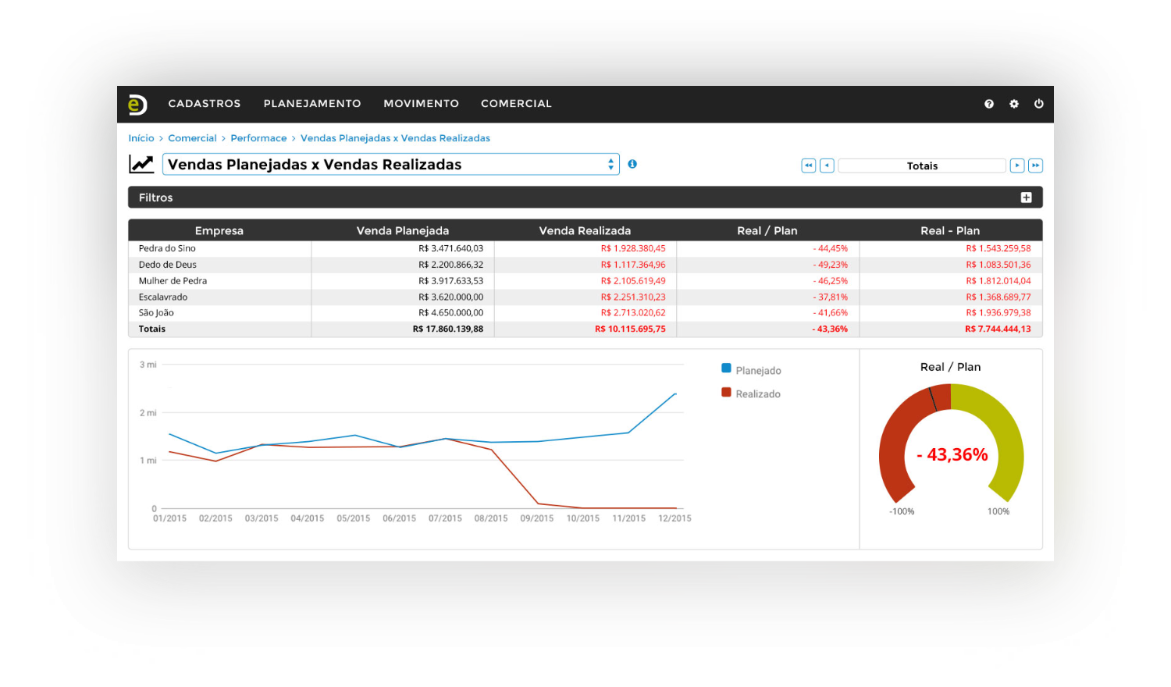Open the report selector dropdown
The image size is (1171, 687).
391,164
